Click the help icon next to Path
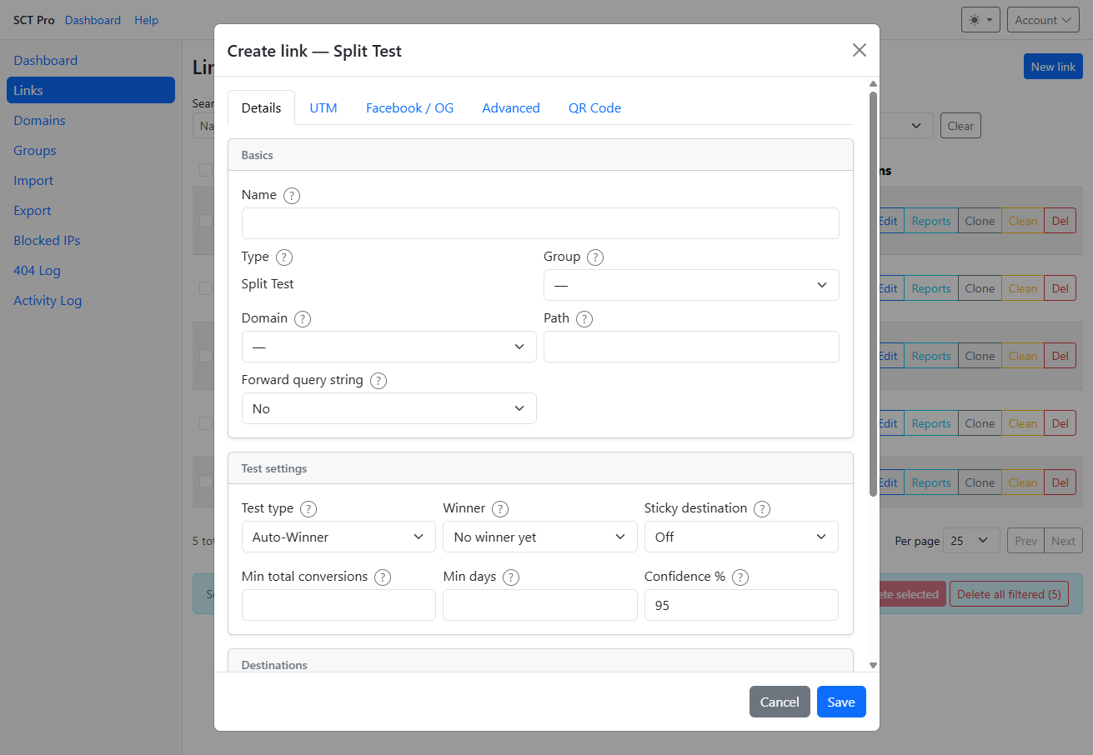Image resolution: width=1093 pixels, height=755 pixels. [x=584, y=319]
